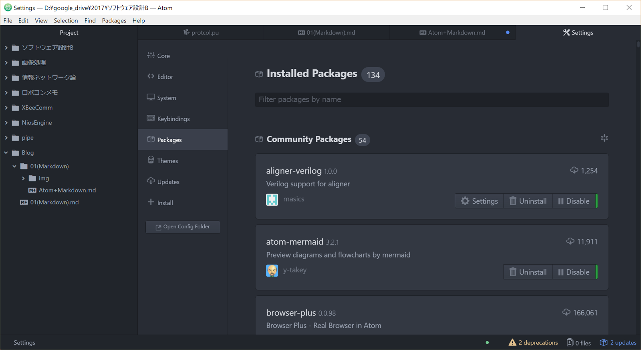Viewport: 641px width, 350px height.
Task: Open the Packages menu in the menu bar
Action: point(114,20)
